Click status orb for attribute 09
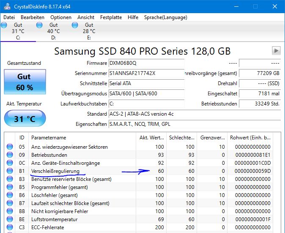 coord(10,155)
